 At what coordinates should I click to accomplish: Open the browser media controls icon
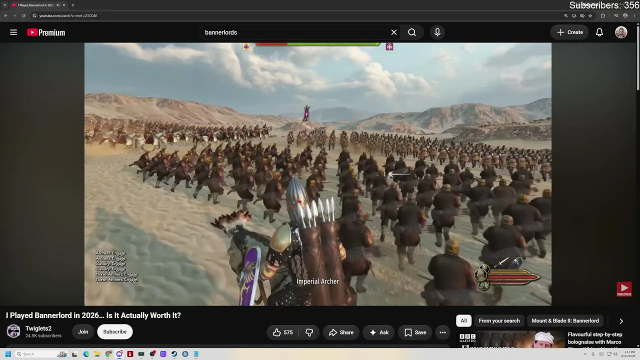(x=616, y=15)
